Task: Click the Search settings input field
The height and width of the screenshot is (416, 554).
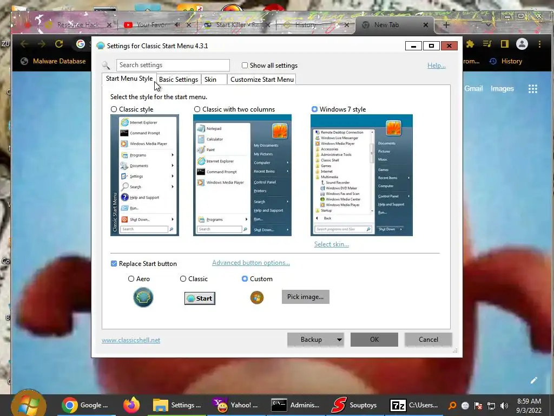Action: click(x=173, y=65)
